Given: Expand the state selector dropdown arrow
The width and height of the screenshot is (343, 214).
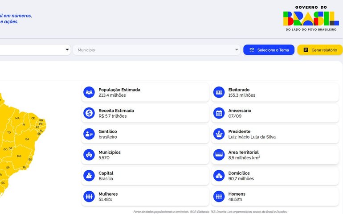Looking at the screenshot, I should coord(67,49).
